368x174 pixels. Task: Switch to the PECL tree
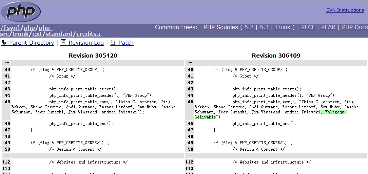pyautogui.click(x=308, y=27)
